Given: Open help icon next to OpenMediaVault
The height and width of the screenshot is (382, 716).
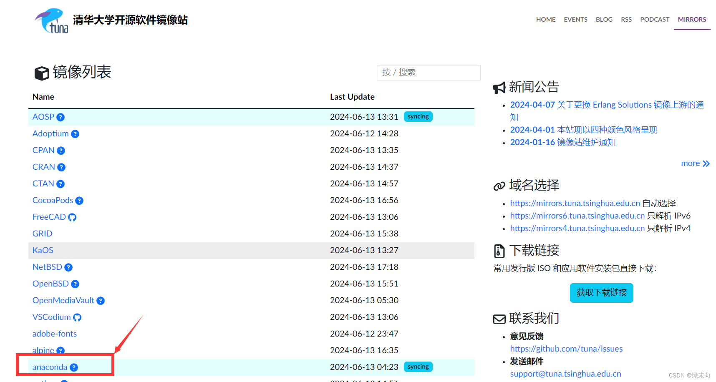Looking at the screenshot, I should click(x=101, y=301).
